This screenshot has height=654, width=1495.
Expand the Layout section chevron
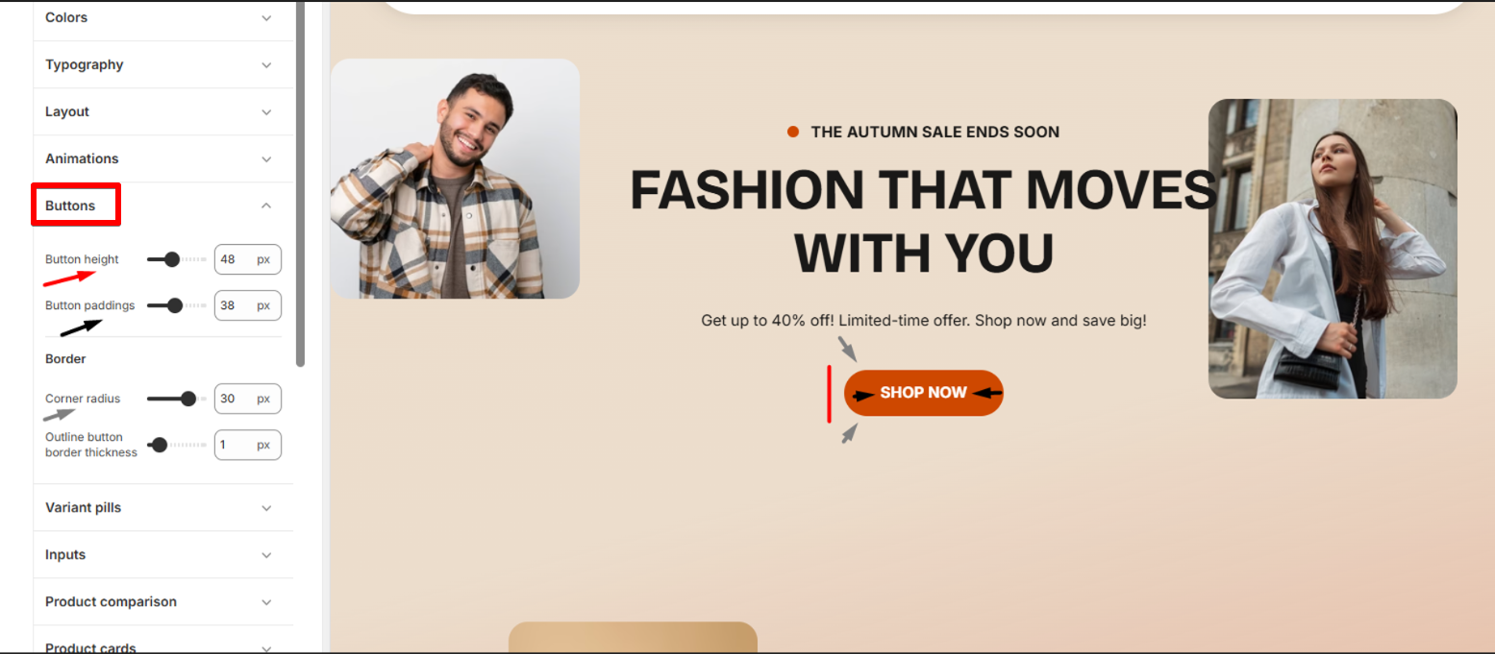[267, 111]
